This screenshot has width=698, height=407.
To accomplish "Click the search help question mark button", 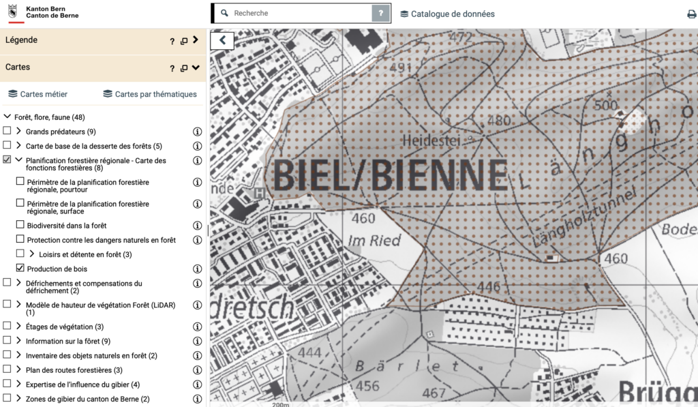I will point(381,13).
